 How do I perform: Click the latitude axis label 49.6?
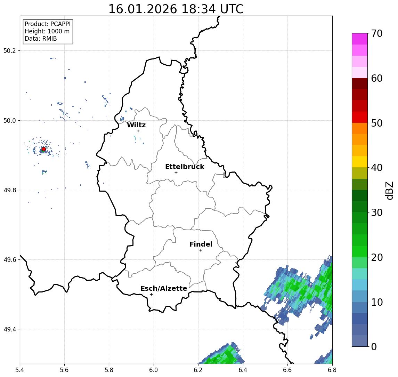pyautogui.click(x=10, y=260)
